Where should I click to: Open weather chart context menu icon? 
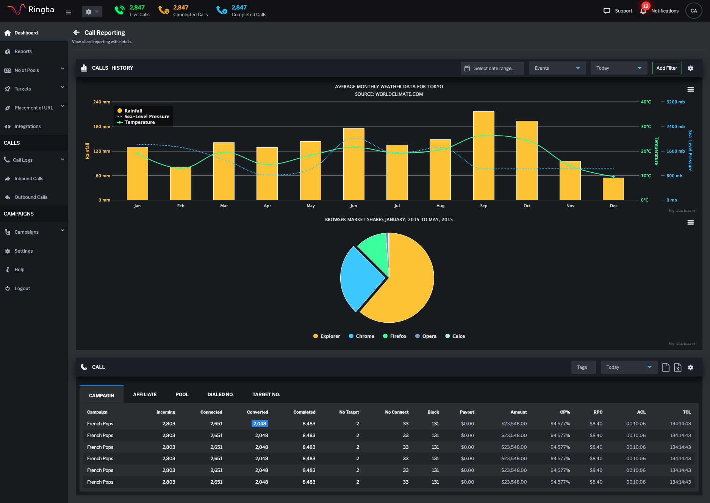[690, 89]
